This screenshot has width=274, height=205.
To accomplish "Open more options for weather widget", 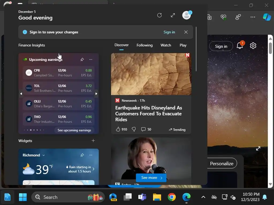I will point(91,155).
